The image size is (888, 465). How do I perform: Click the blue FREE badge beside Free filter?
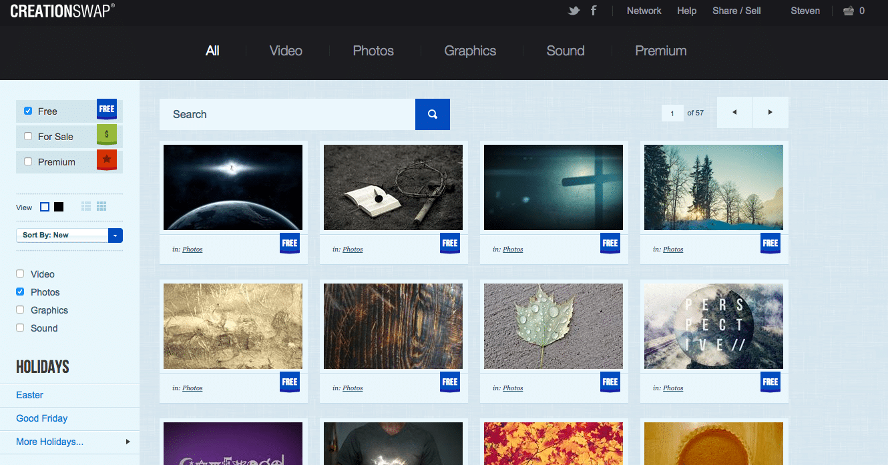(x=107, y=109)
